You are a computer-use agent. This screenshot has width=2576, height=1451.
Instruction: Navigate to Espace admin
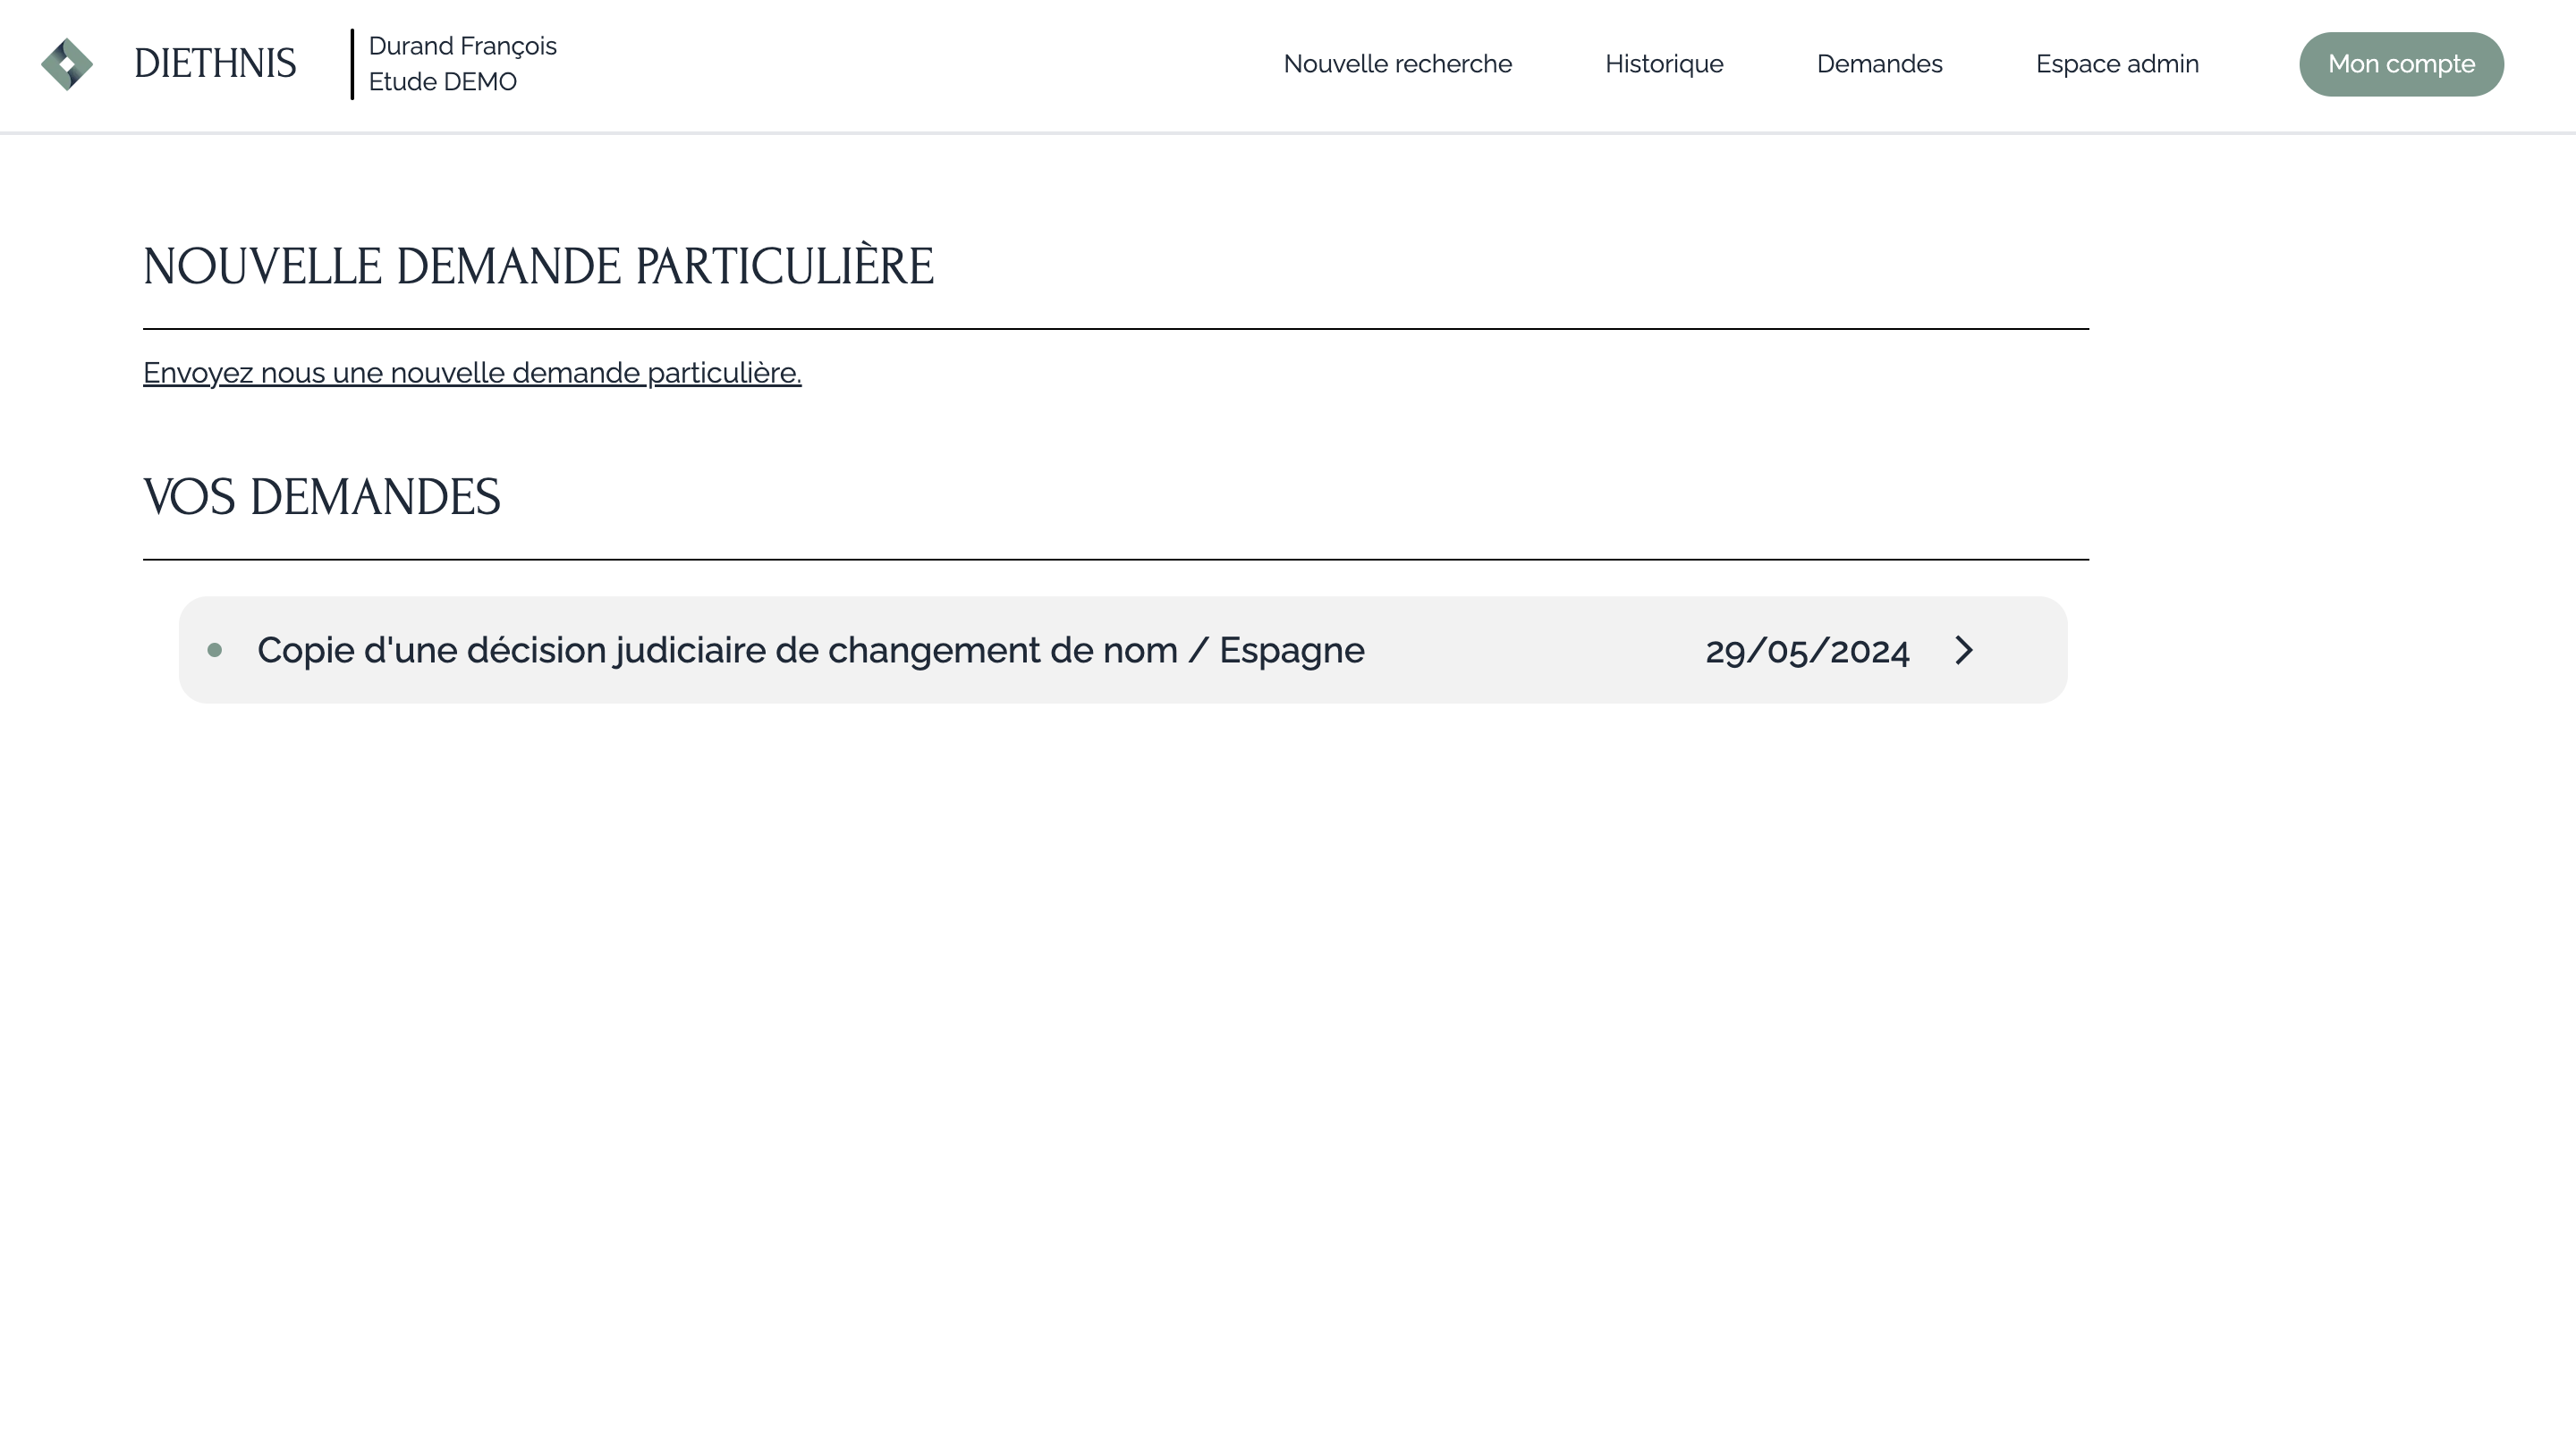tap(2117, 64)
